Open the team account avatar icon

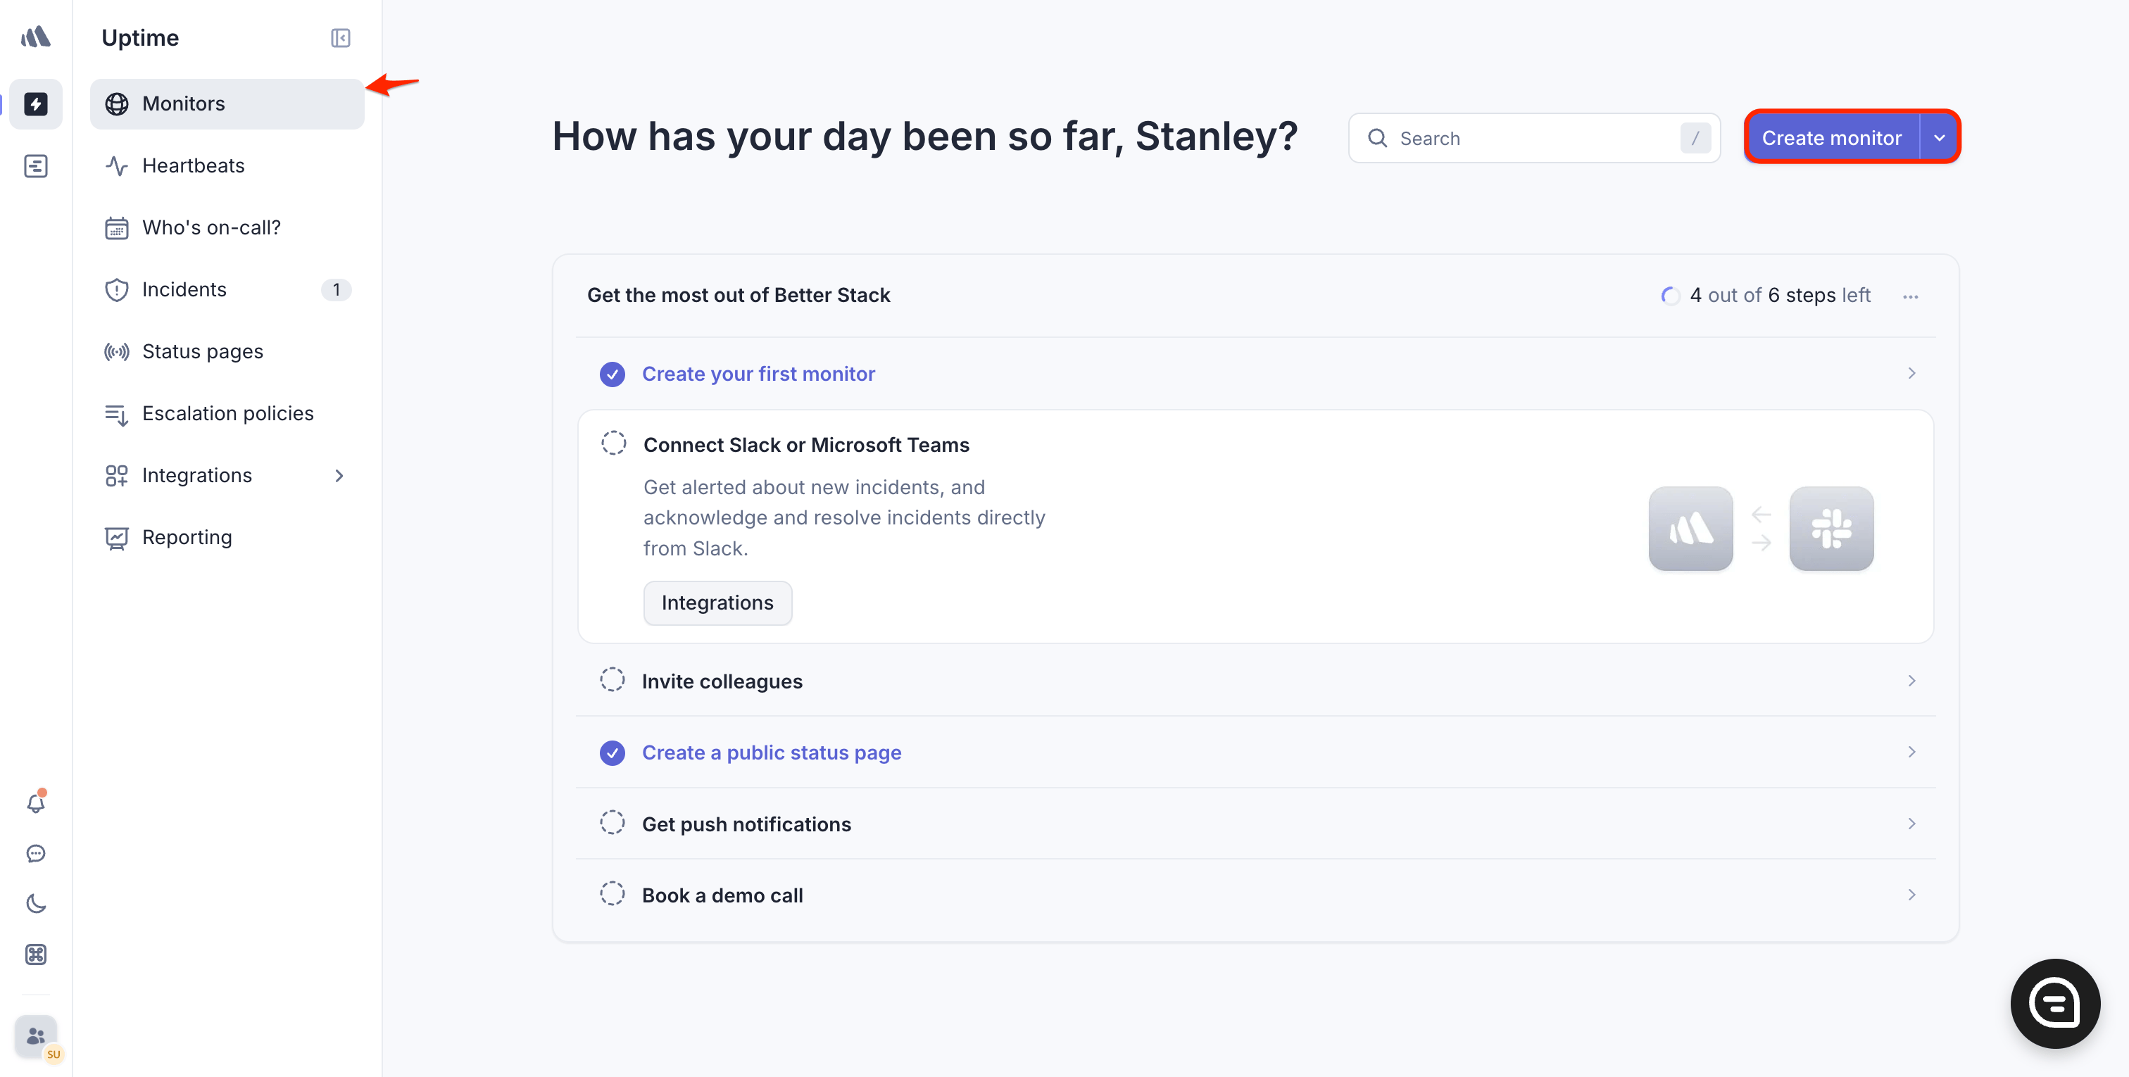click(37, 1036)
